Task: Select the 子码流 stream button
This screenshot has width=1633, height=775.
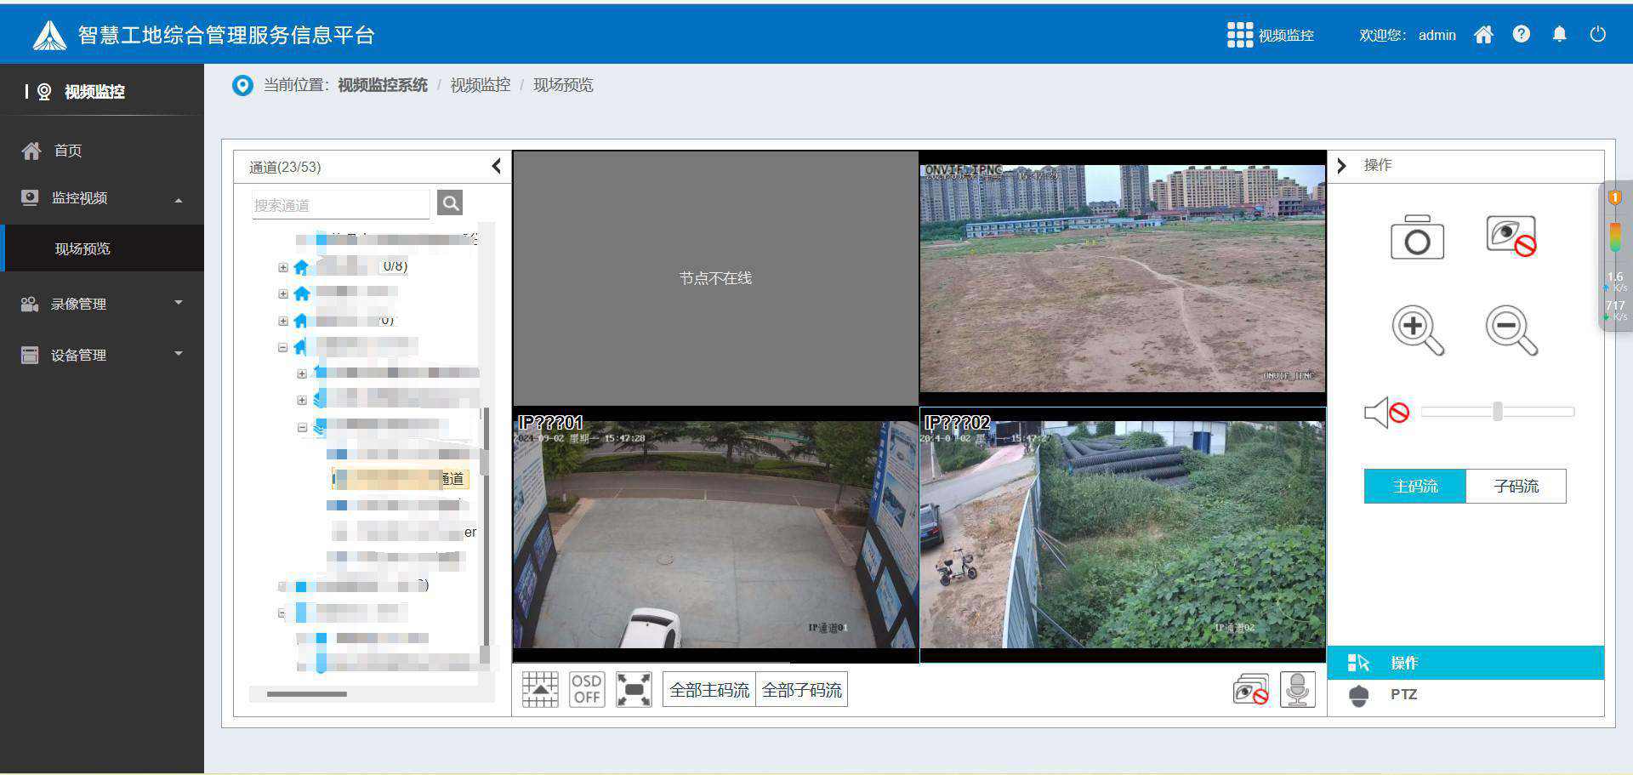Action: pos(1516,486)
